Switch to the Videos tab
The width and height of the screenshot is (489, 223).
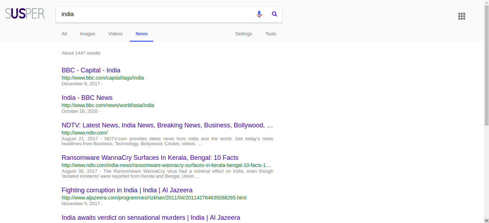pyautogui.click(x=115, y=34)
